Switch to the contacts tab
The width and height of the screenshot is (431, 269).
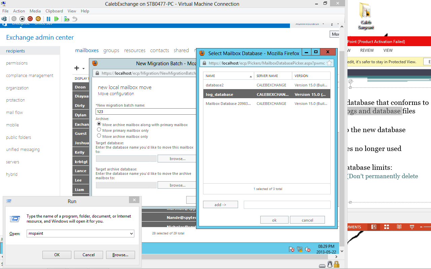(160, 50)
